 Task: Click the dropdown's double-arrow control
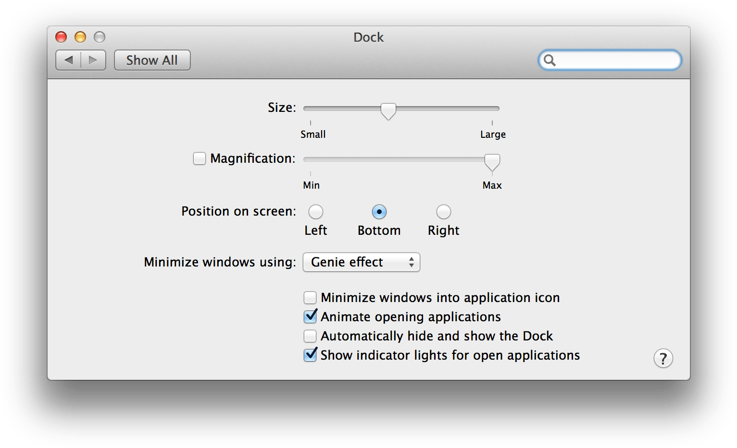coord(411,262)
